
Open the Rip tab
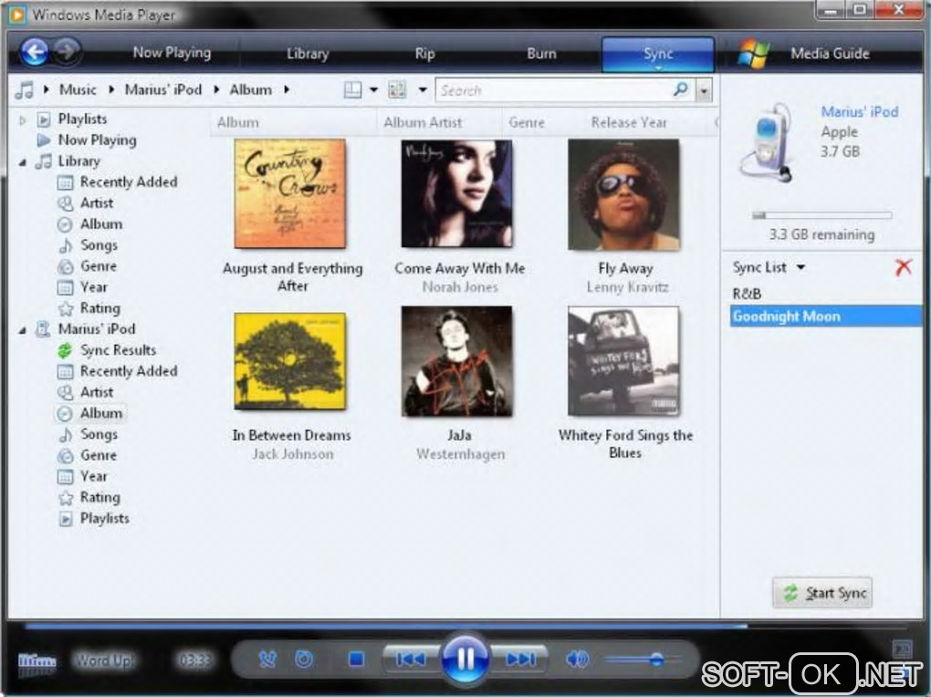[x=424, y=54]
